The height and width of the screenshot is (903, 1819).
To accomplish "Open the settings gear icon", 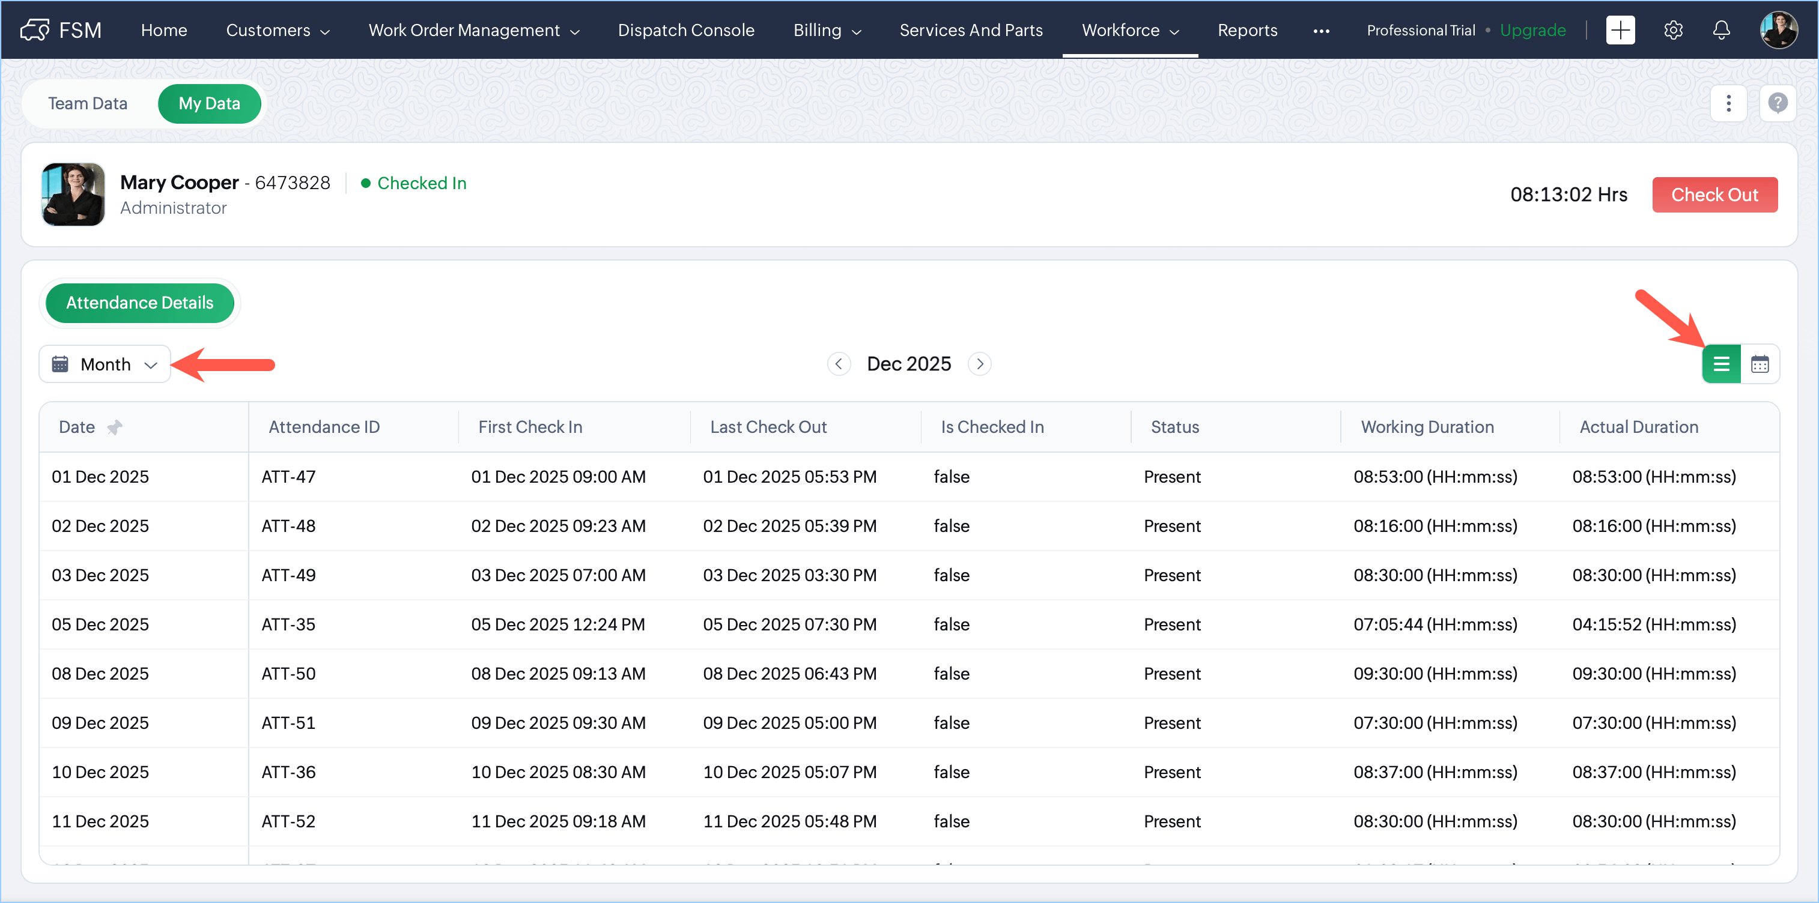I will tap(1673, 29).
